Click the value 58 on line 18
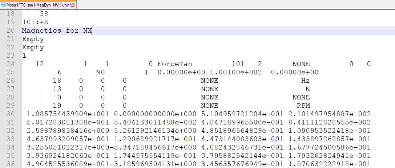Screen dimensions: 395x168 [x=44, y=14]
